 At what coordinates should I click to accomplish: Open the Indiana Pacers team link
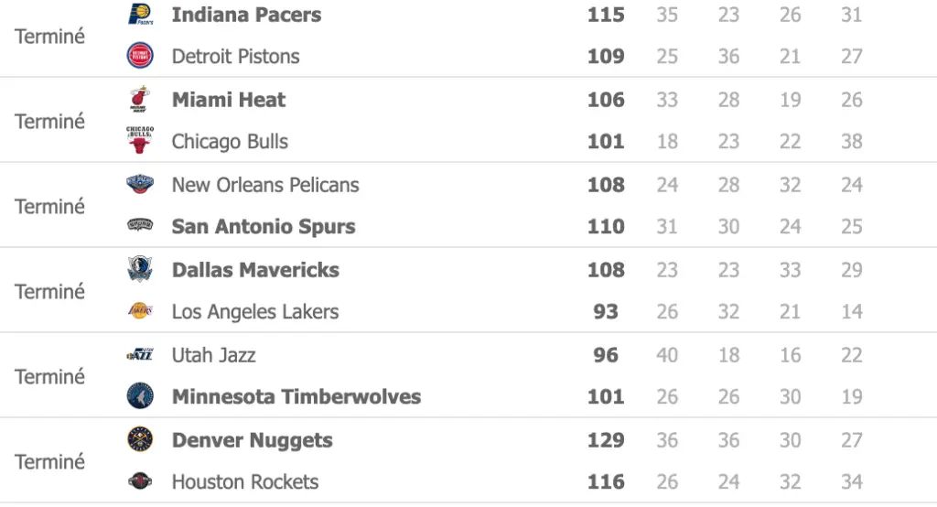tap(246, 15)
